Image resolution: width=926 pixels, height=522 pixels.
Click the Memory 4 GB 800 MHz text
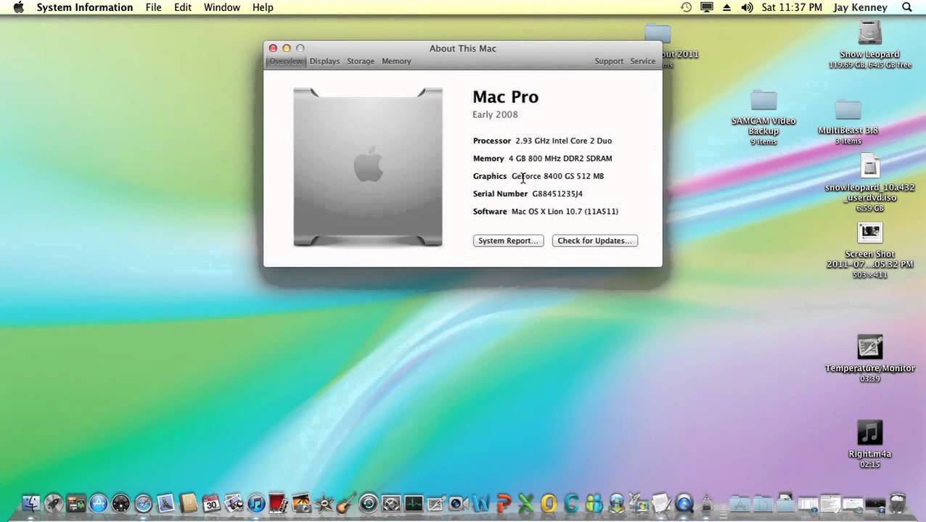click(542, 158)
